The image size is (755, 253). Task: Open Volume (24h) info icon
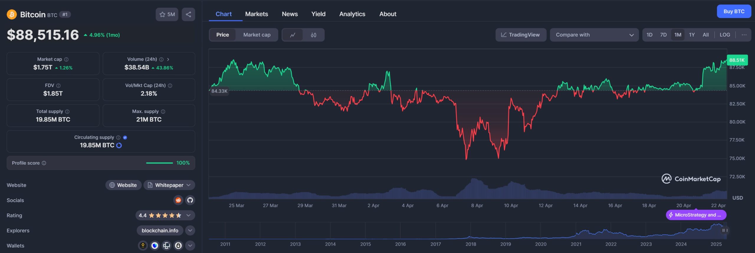point(161,59)
